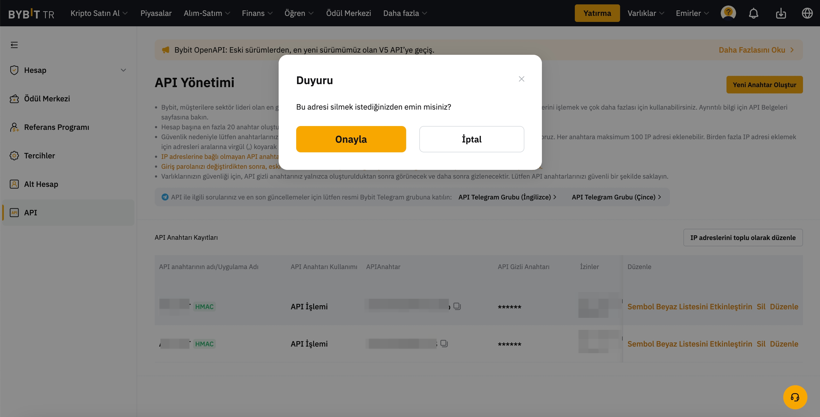Close the Duyuru dialog
Viewport: 820px width, 417px height.
coord(521,79)
